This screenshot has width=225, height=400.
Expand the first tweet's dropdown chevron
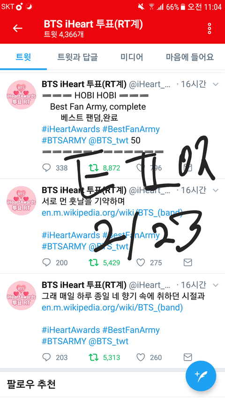(x=216, y=84)
